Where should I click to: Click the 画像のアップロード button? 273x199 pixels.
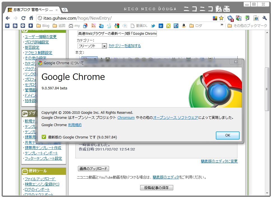point(93,168)
